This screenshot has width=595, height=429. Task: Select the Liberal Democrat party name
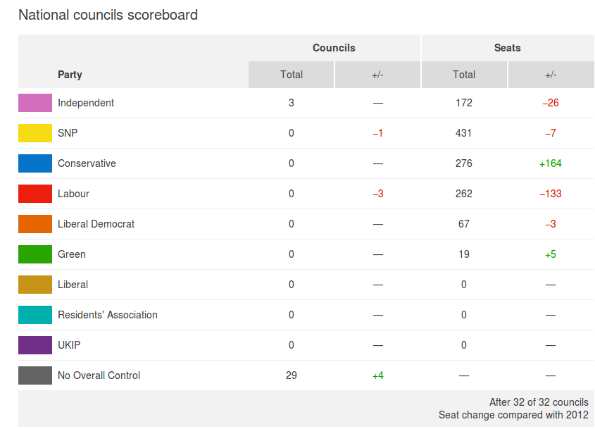click(96, 224)
